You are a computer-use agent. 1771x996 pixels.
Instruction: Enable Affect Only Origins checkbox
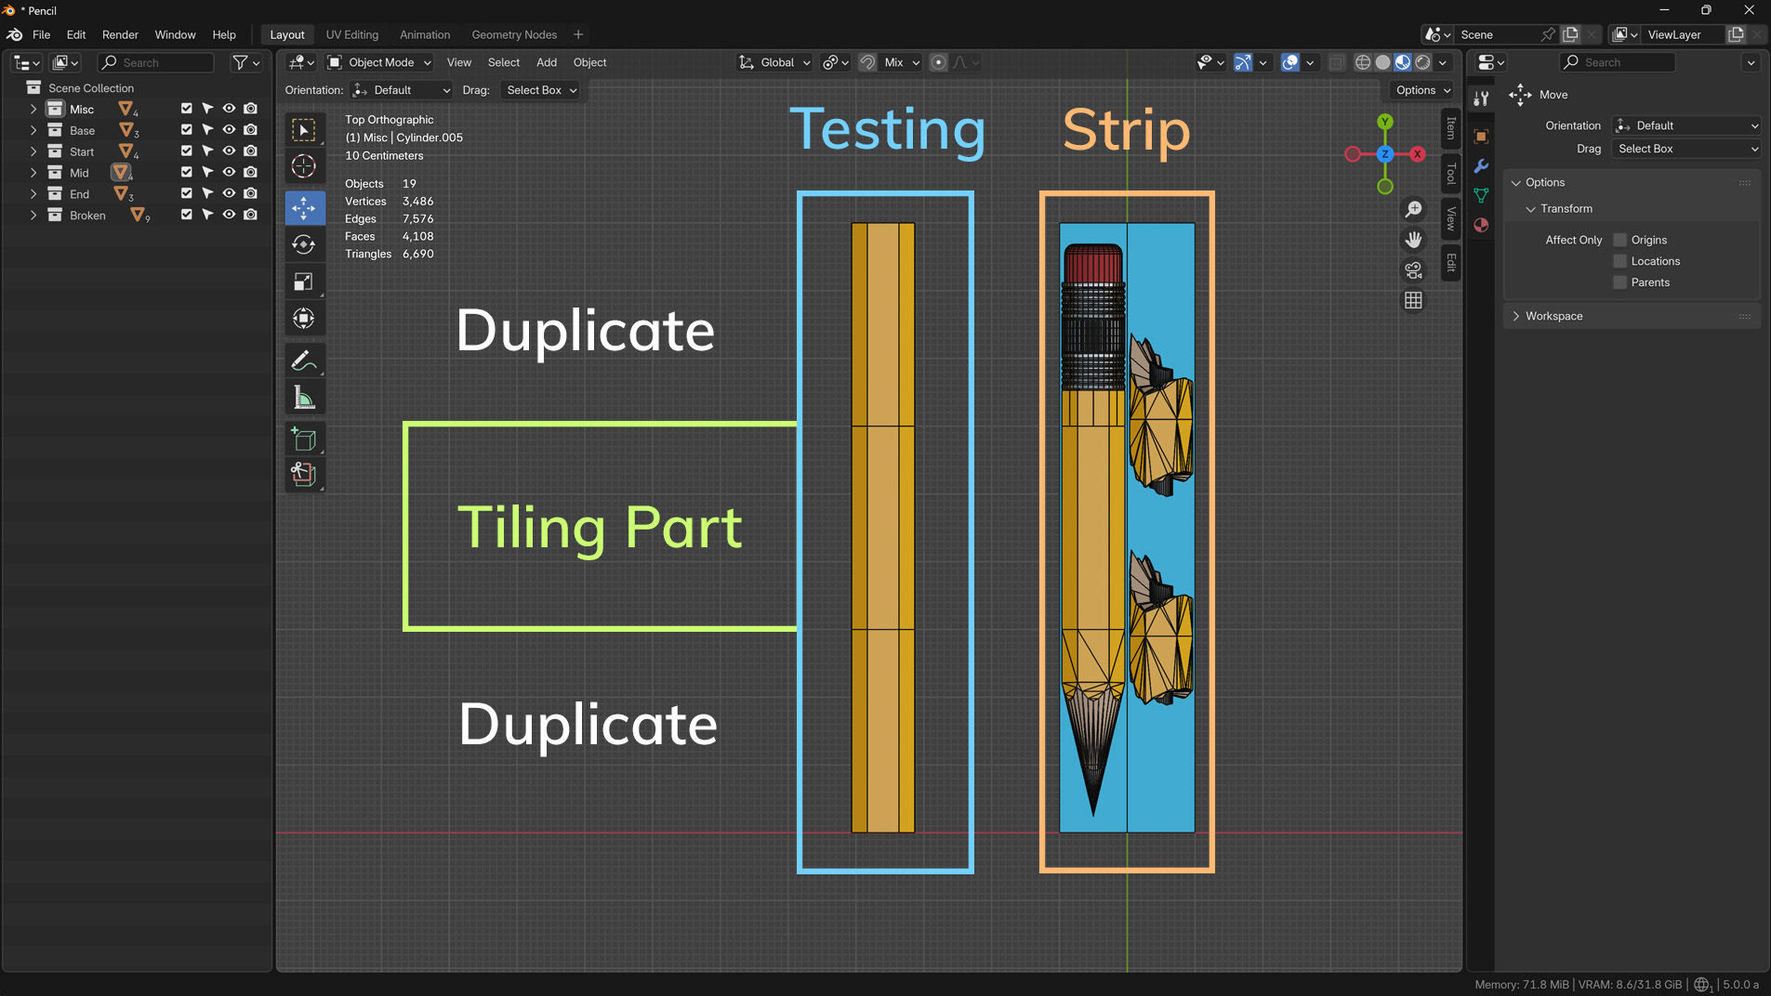tap(1619, 240)
